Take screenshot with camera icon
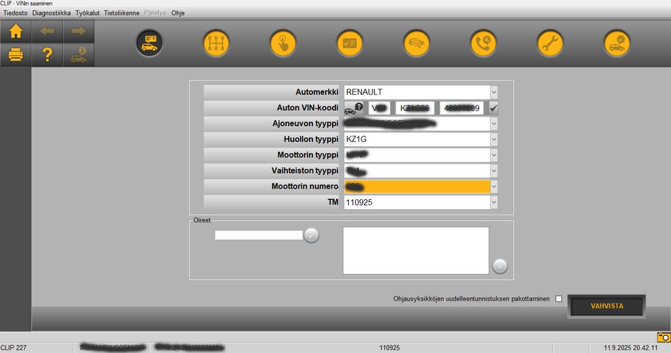Image resolution: width=671 pixels, height=353 pixels. pyautogui.click(x=664, y=337)
